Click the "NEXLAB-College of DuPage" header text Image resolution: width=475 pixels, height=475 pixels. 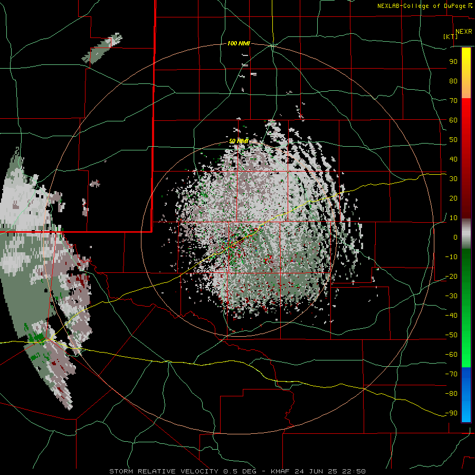coord(421,6)
